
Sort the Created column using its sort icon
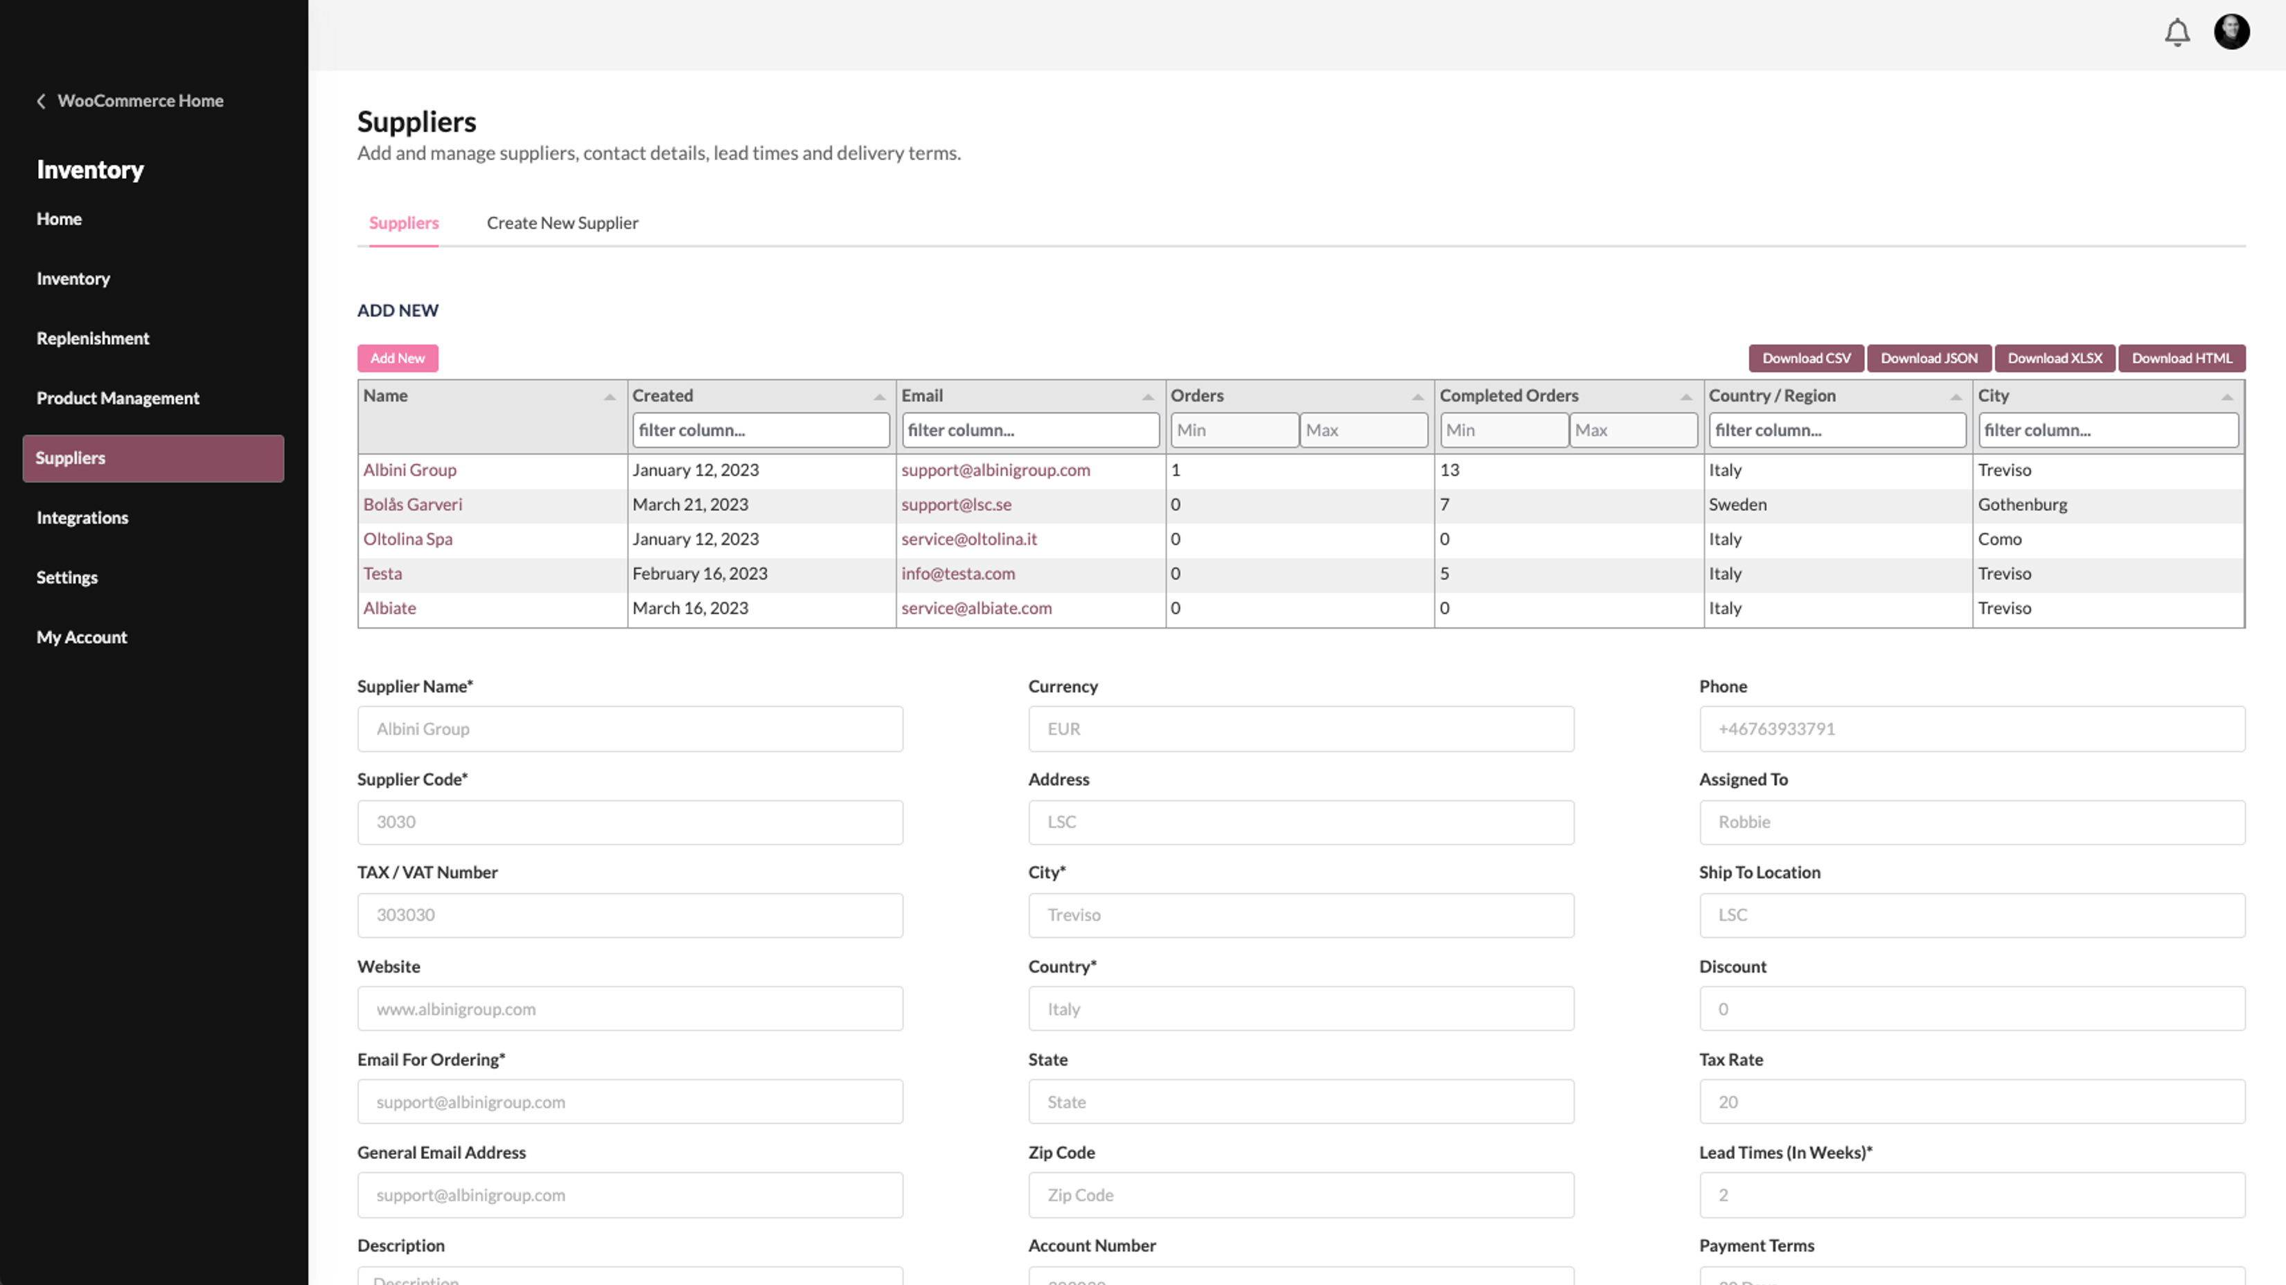point(880,397)
